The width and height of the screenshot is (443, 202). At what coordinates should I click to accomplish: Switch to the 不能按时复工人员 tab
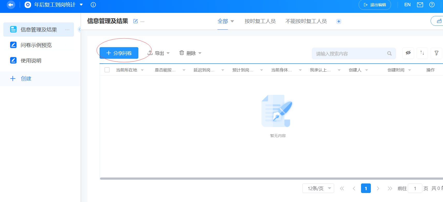306,21
